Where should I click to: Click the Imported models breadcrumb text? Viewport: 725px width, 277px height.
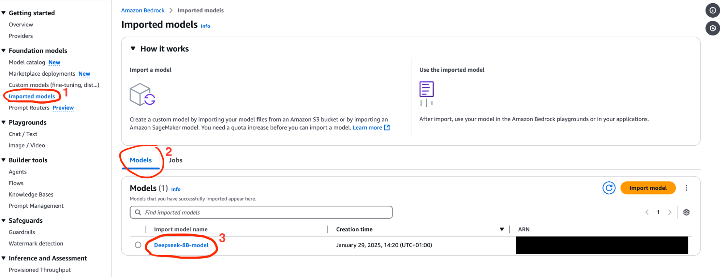[200, 11]
